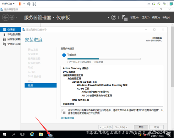The height and width of the screenshot is (138, 174).
Task: Click the send Ctrl+Alt+Del icon
Action: coord(29,4)
